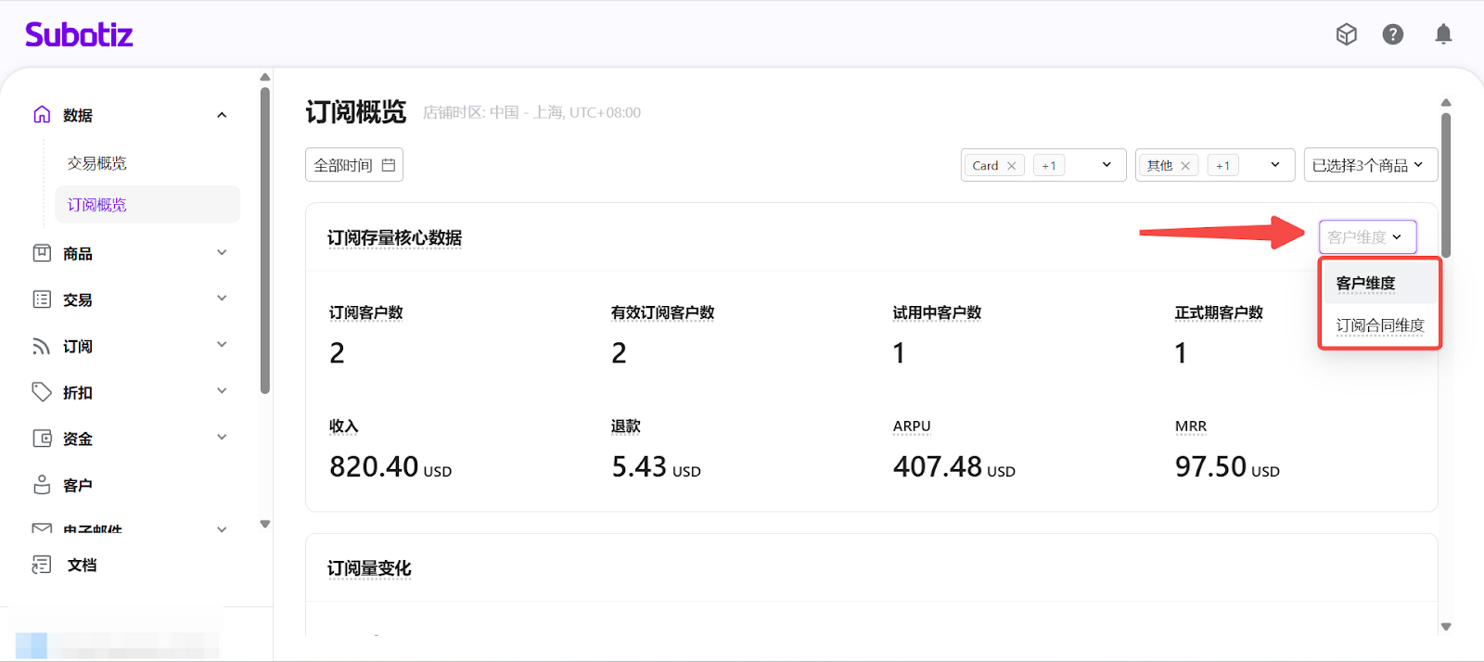Select 订阅合同维度 from the dropdown list
The image size is (1484, 662).
point(1379,325)
